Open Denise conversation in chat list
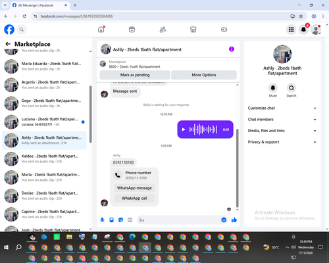 [x=44, y=196]
